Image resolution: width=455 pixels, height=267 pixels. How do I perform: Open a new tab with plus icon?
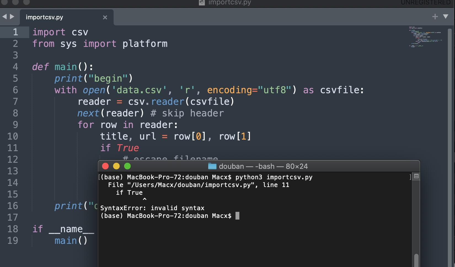tap(435, 17)
